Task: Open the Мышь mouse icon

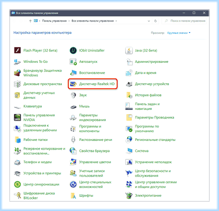Action: coord(73,107)
